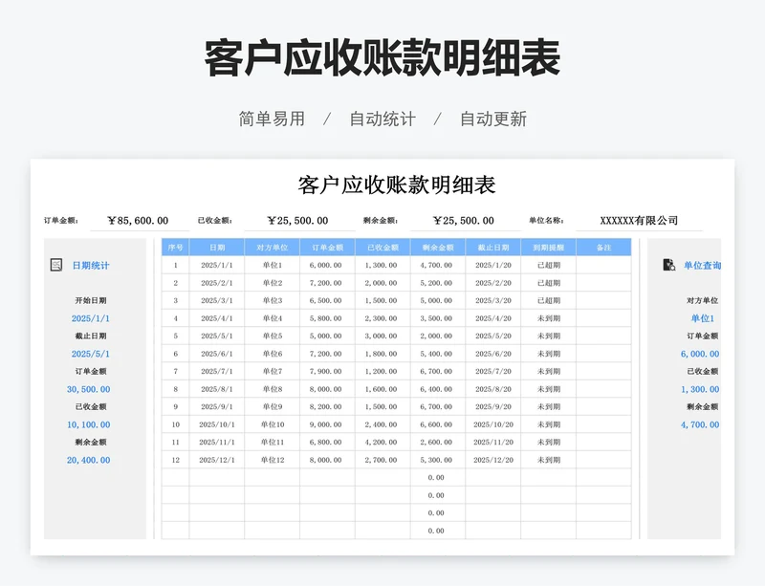Click deadline cell 2025/3/20
Image resolution: width=765 pixels, height=586 pixels.
click(493, 300)
